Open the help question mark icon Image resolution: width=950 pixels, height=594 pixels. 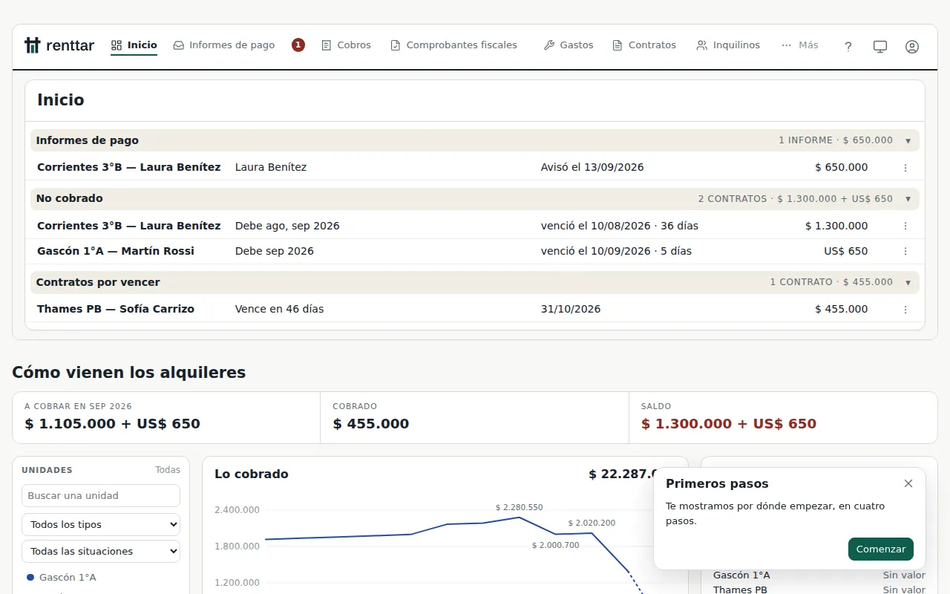848,46
